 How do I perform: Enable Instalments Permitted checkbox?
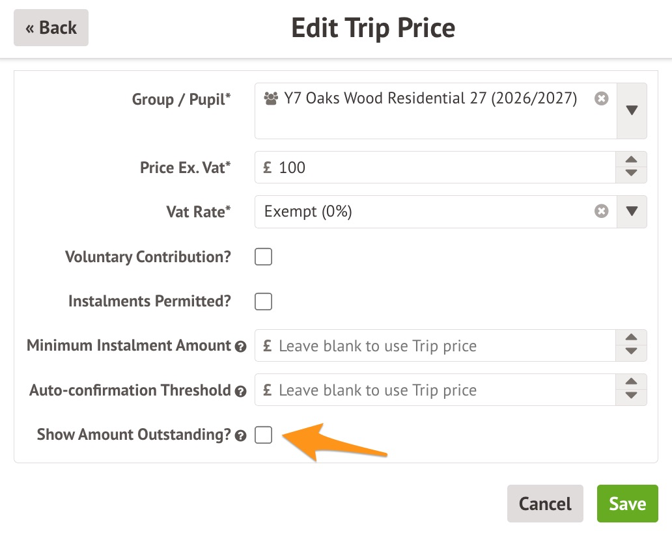(263, 301)
